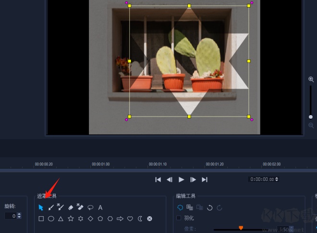Click the undo icon in 编辑工具
The width and height of the screenshot is (317, 233).
pyautogui.click(x=209, y=208)
